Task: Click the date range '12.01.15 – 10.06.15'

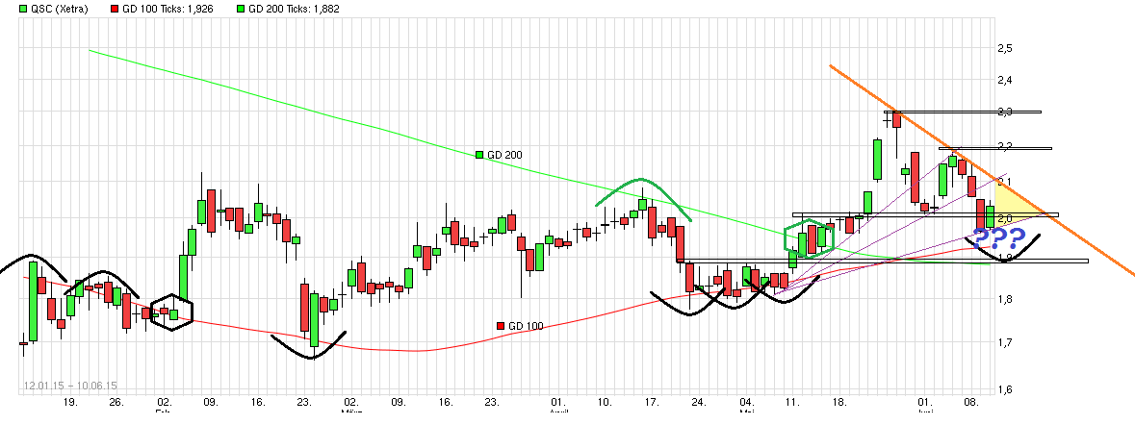Action: point(69,386)
